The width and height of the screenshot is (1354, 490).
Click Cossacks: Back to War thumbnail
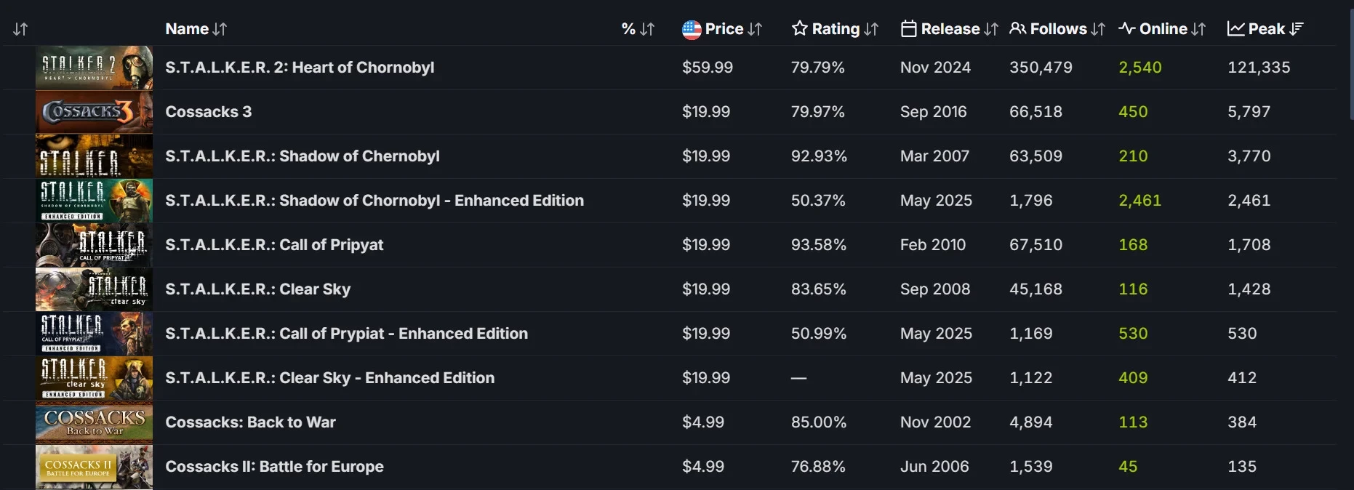click(x=94, y=422)
